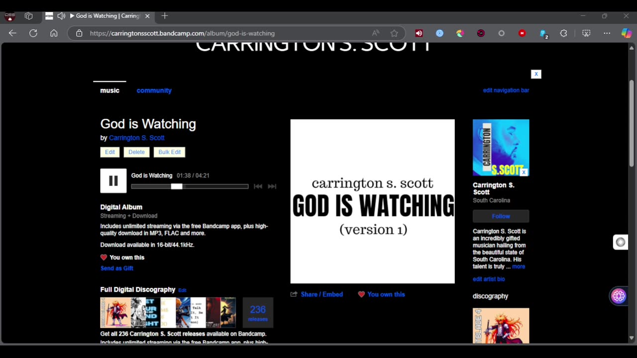This screenshot has height=358, width=637.
Task: Click the dark red swirl extension icon
Action: point(481,33)
